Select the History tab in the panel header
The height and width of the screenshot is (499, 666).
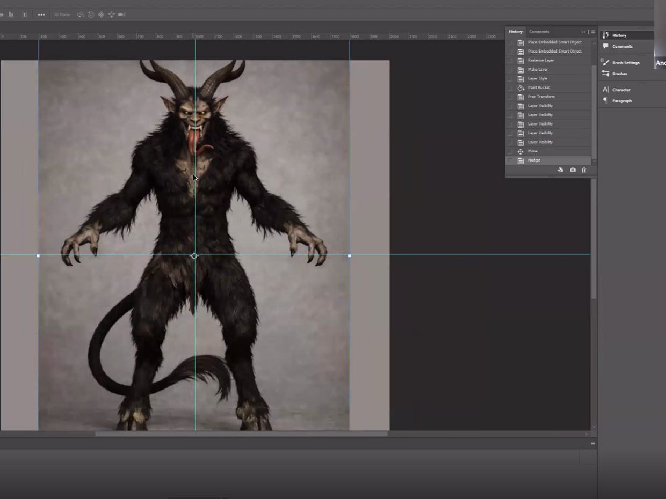(x=515, y=32)
